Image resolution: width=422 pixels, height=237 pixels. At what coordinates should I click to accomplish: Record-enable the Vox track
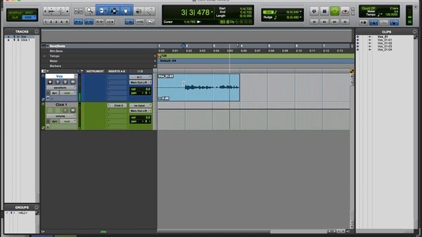click(50, 82)
